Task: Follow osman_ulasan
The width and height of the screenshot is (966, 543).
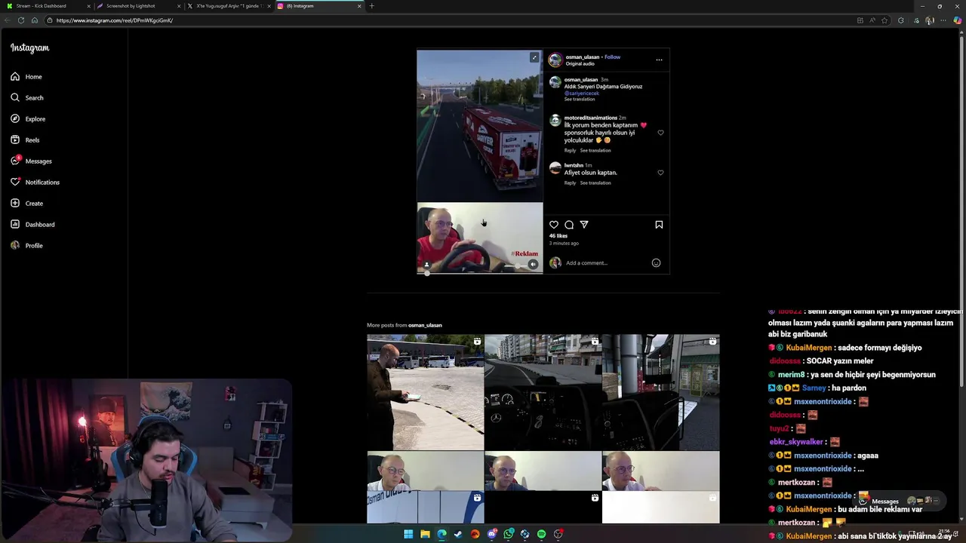Action: [612, 57]
